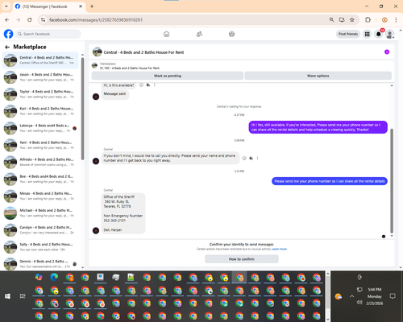Image resolution: width=403 pixels, height=322 pixels.
Task: Select the Messenger | Facebook tab
Action: coord(48,6)
